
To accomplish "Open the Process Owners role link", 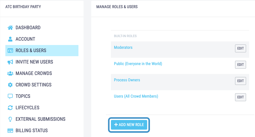I will [127, 80].
